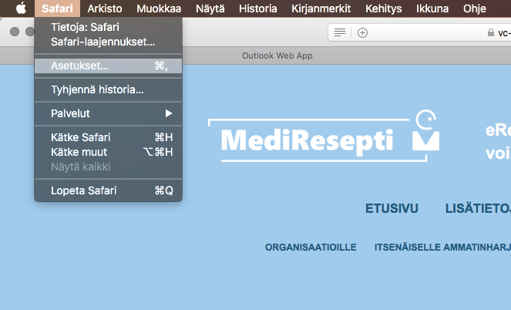
Task: Open the Historia menu
Action: pyautogui.click(x=257, y=8)
